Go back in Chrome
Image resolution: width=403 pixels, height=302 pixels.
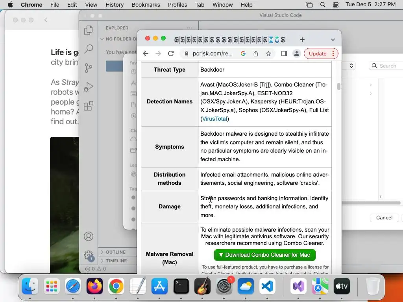coord(146,53)
